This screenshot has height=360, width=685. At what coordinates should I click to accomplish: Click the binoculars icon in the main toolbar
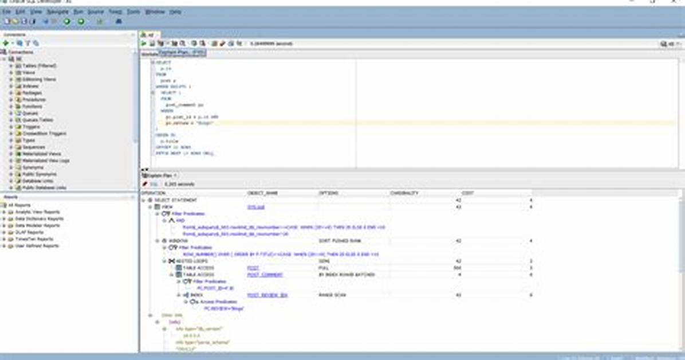[119, 21]
